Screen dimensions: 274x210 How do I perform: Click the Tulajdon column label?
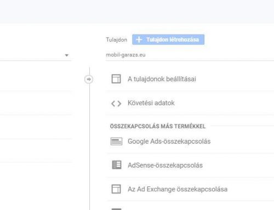(x=117, y=39)
